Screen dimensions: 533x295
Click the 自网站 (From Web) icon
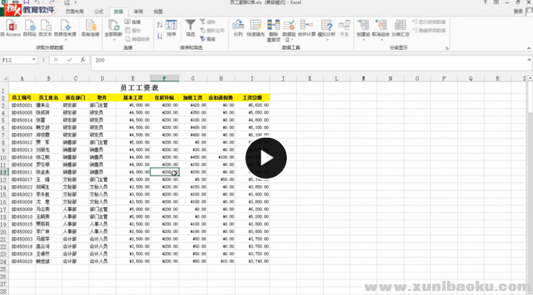point(29,25)
